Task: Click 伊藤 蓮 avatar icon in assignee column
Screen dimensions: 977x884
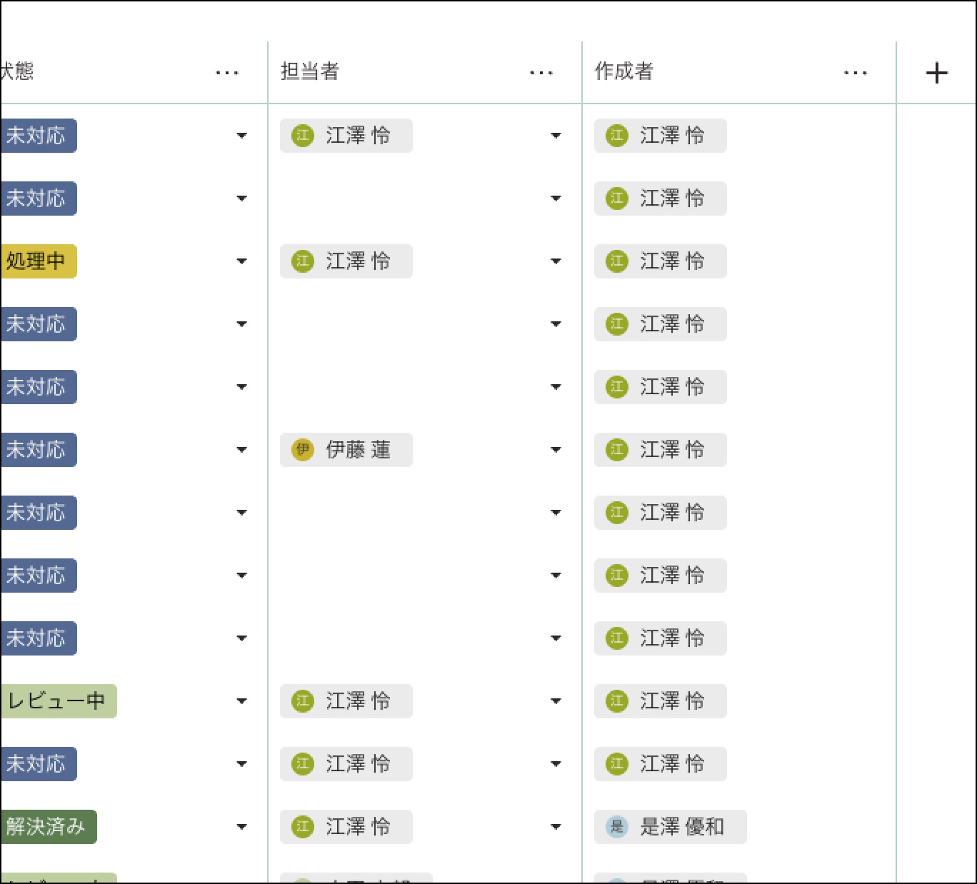Action: click(303, 450)
